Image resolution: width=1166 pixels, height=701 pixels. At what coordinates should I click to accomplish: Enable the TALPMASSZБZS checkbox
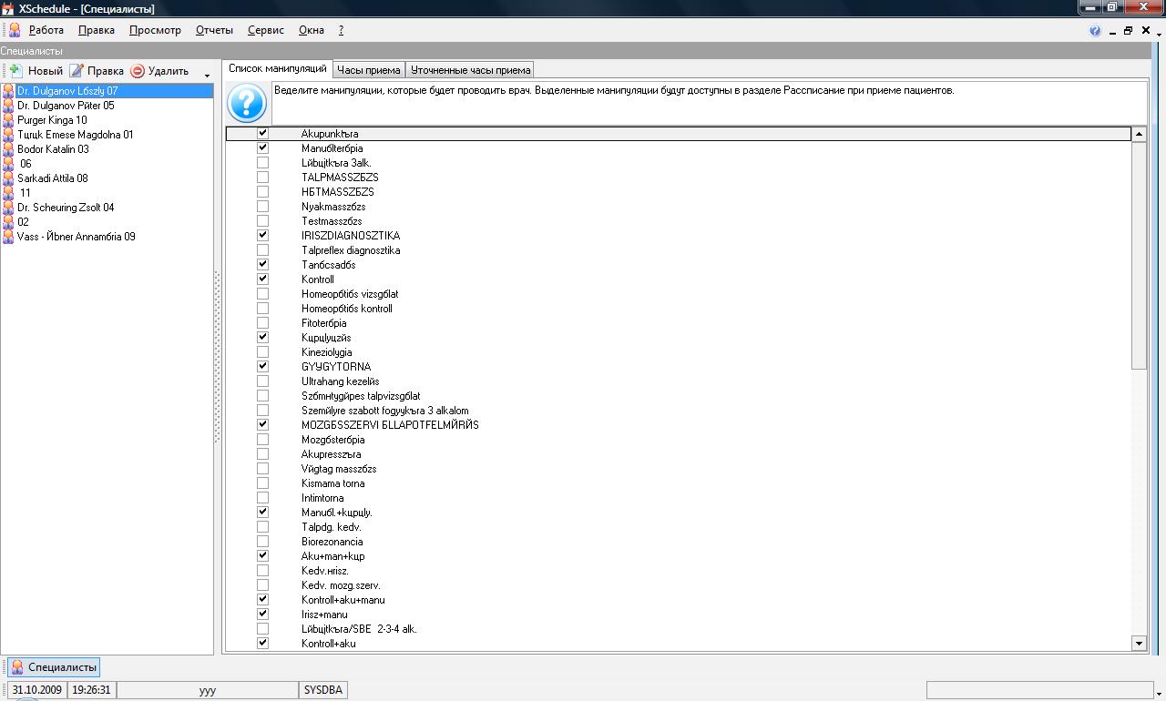coord(262,178)
